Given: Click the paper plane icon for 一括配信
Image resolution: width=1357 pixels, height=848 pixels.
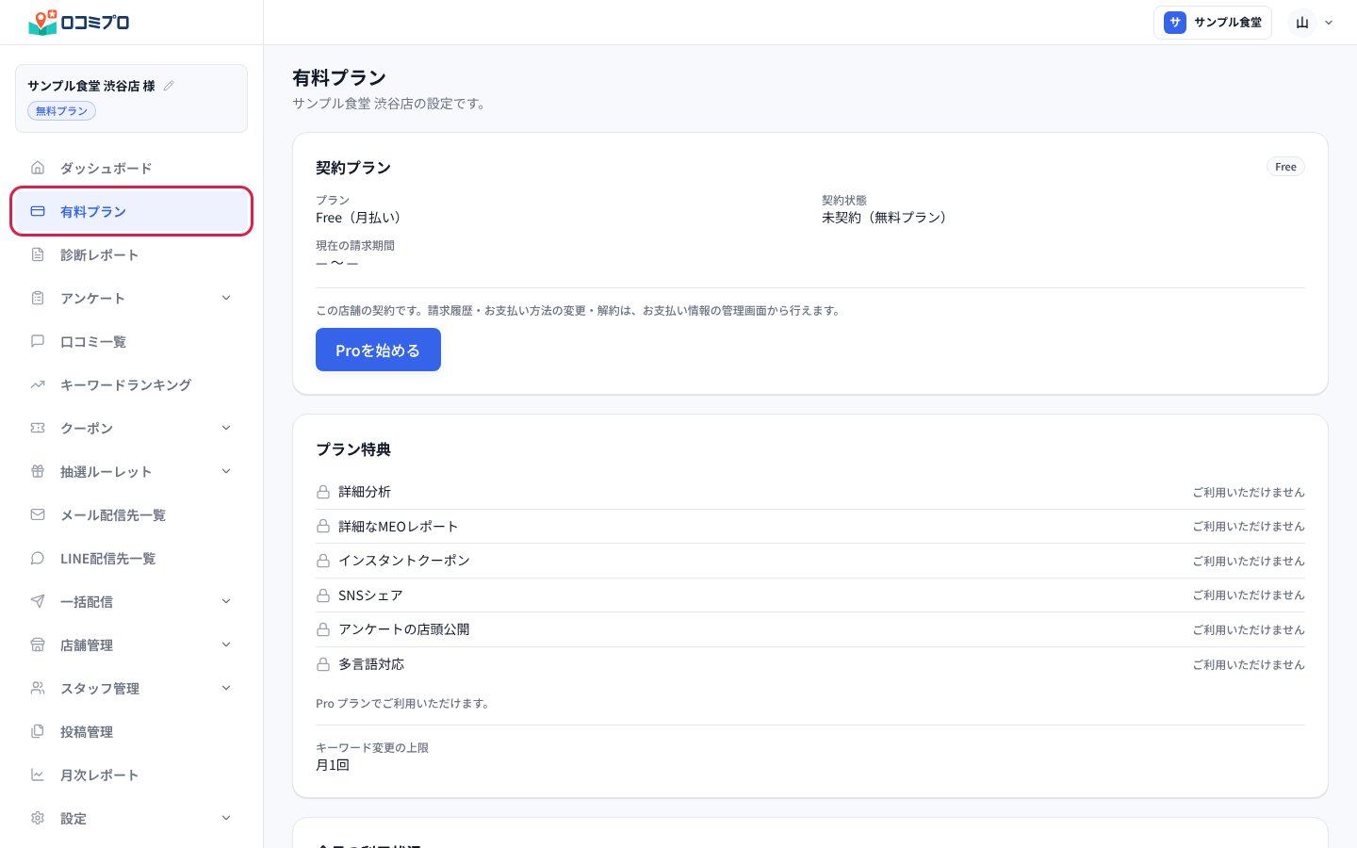Looking at the screenshot, I should (38, 601).
